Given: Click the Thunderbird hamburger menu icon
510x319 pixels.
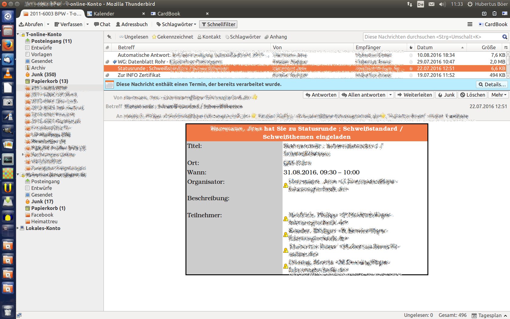Looking at the screenshot, I should 470,24.
